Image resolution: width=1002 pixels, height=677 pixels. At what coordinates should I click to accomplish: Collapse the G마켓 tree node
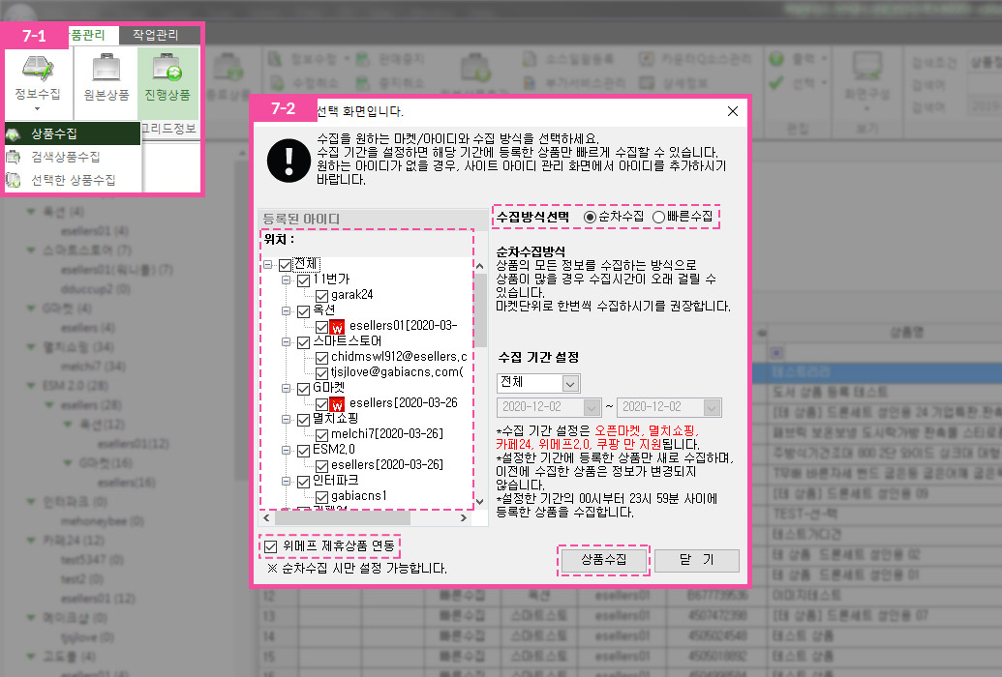[x=287, y=389]
